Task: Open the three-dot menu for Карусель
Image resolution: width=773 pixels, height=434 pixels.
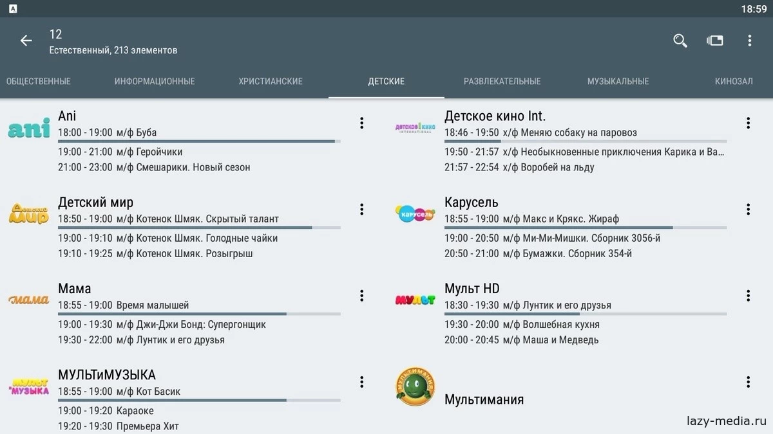Action: coord(749,209)
